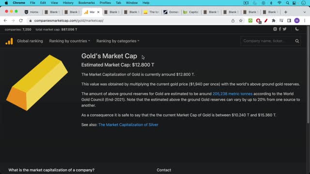This screenshot has height=174, width=310.
Task: Open the Chrome menu in menu bar
Action: [x=19, y=3]
